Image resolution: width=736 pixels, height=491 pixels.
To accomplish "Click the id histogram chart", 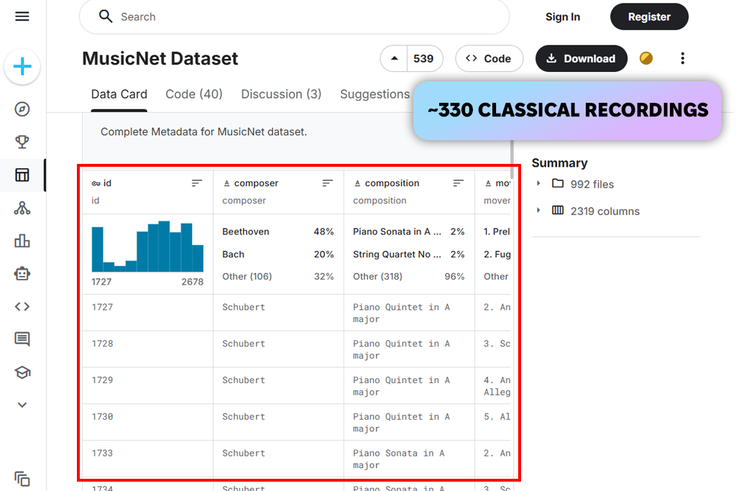I will coord(147,247).
